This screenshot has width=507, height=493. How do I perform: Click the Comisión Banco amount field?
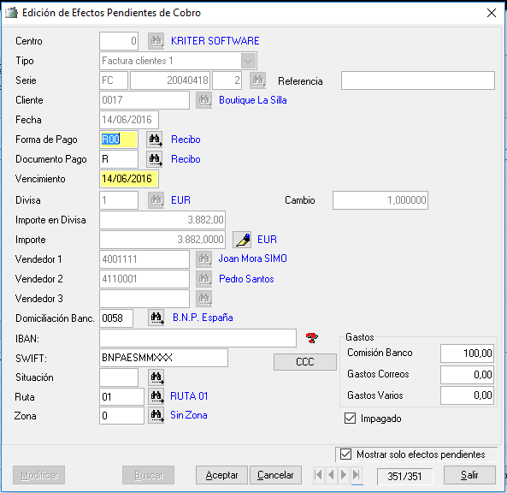467,353
